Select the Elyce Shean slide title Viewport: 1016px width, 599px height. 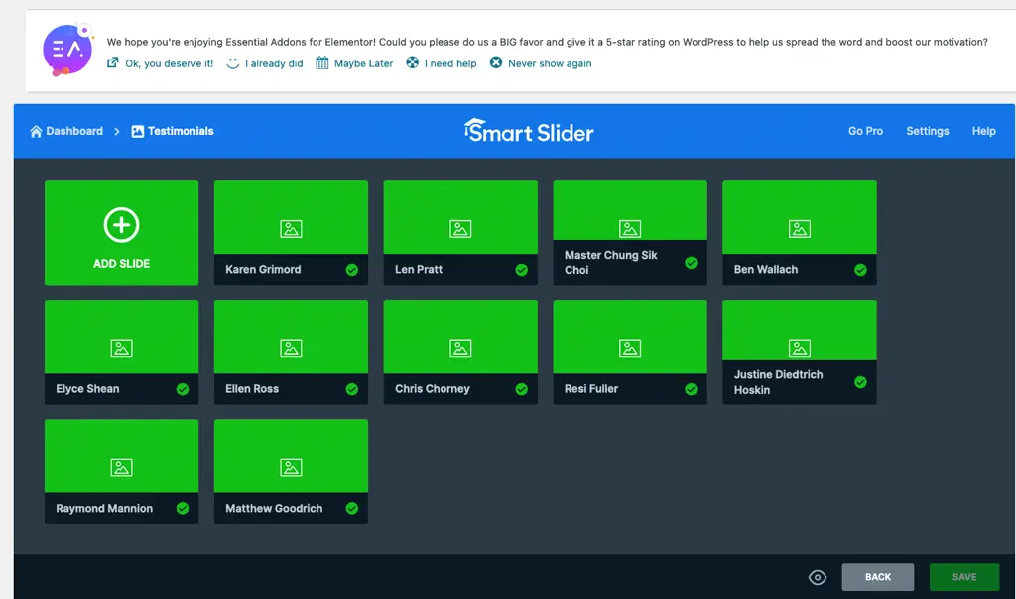click(87, 389)
